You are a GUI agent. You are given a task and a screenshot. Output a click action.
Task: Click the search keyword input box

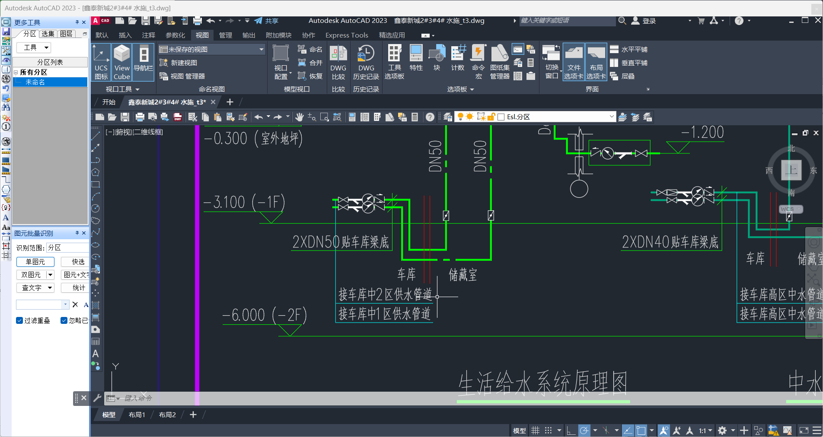tap(567, 21)
